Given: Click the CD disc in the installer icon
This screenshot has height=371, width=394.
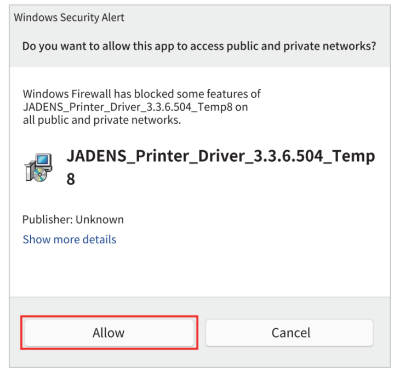Looking at the screenshot, I should [x=39, y=175].
